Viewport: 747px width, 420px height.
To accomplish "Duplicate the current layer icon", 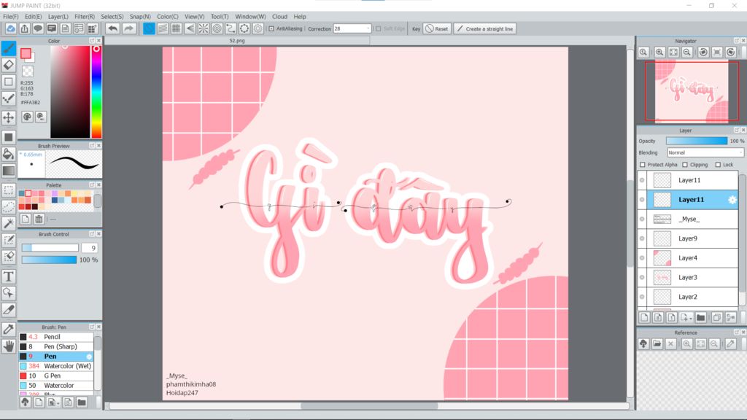I will (717, 318).
